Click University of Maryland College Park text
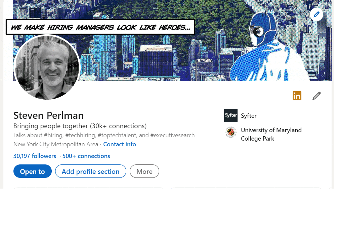This screenshot has height=250, width=337. click(271, 134)
